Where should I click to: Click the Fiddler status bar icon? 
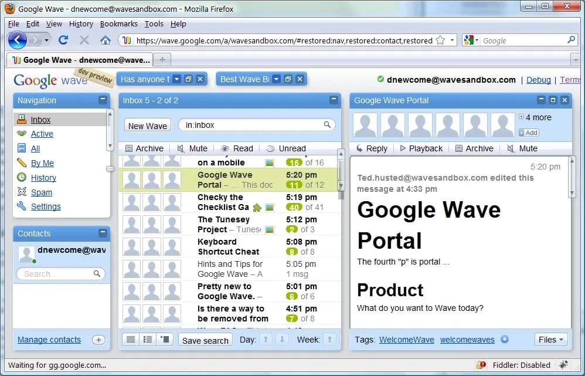[564, 364]
